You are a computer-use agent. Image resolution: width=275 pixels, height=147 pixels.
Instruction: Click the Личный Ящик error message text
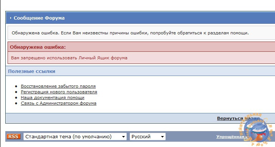[x=69, y=58]
